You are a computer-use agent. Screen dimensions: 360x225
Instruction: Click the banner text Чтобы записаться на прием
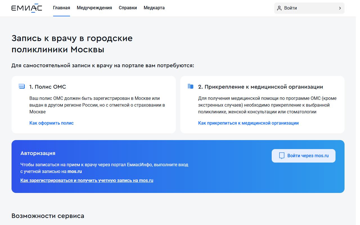[104, 168]
